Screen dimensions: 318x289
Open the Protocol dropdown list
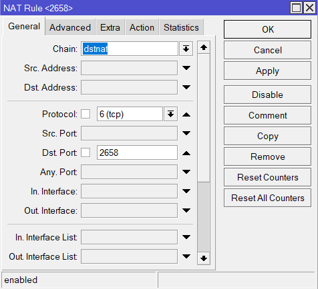point(170,114)
